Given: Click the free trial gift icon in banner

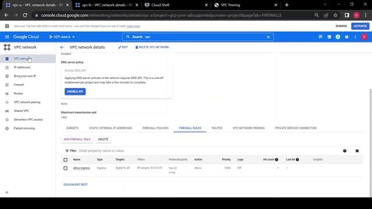Looking at the screenshot, I should click(7, 26).
